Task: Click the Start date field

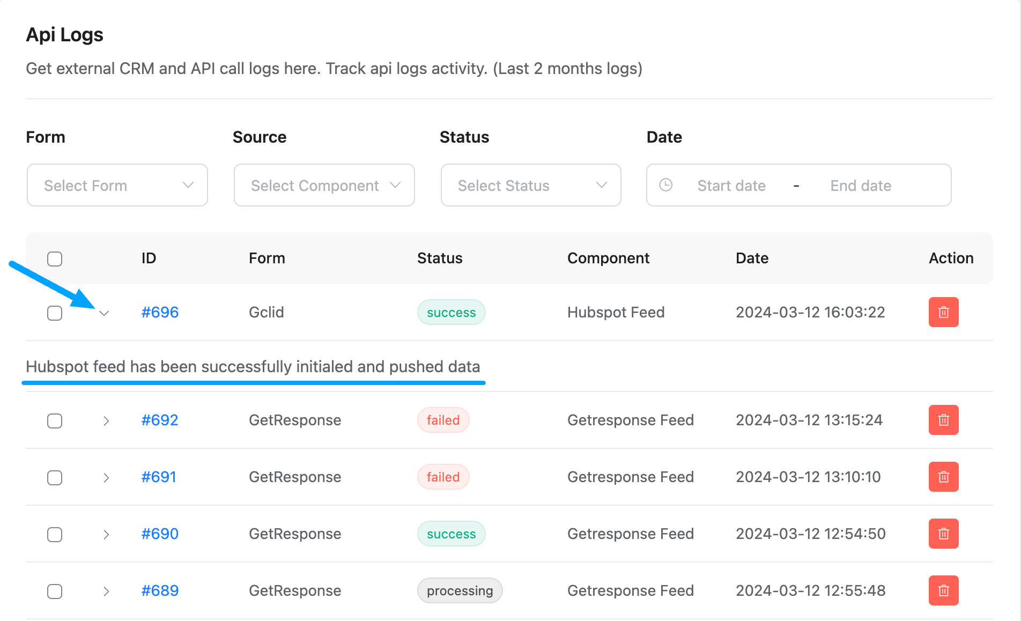Action: click(x=731, y=186)
